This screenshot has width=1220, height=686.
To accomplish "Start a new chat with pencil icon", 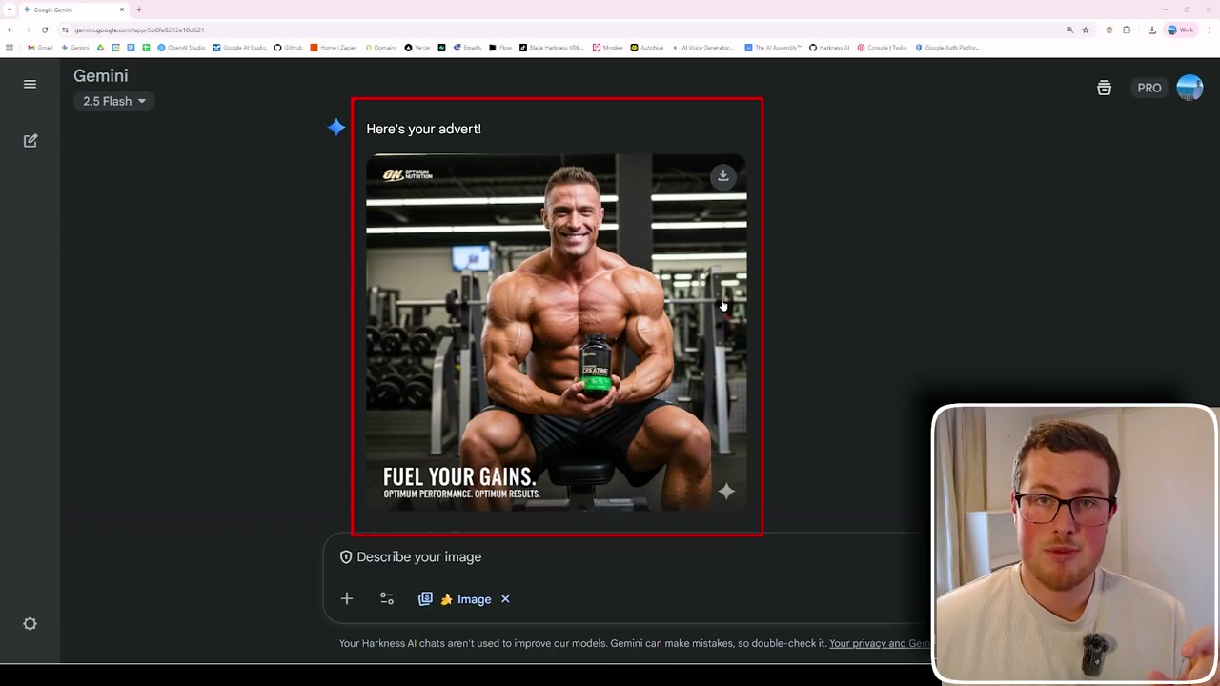I will (x=30, y=141).
